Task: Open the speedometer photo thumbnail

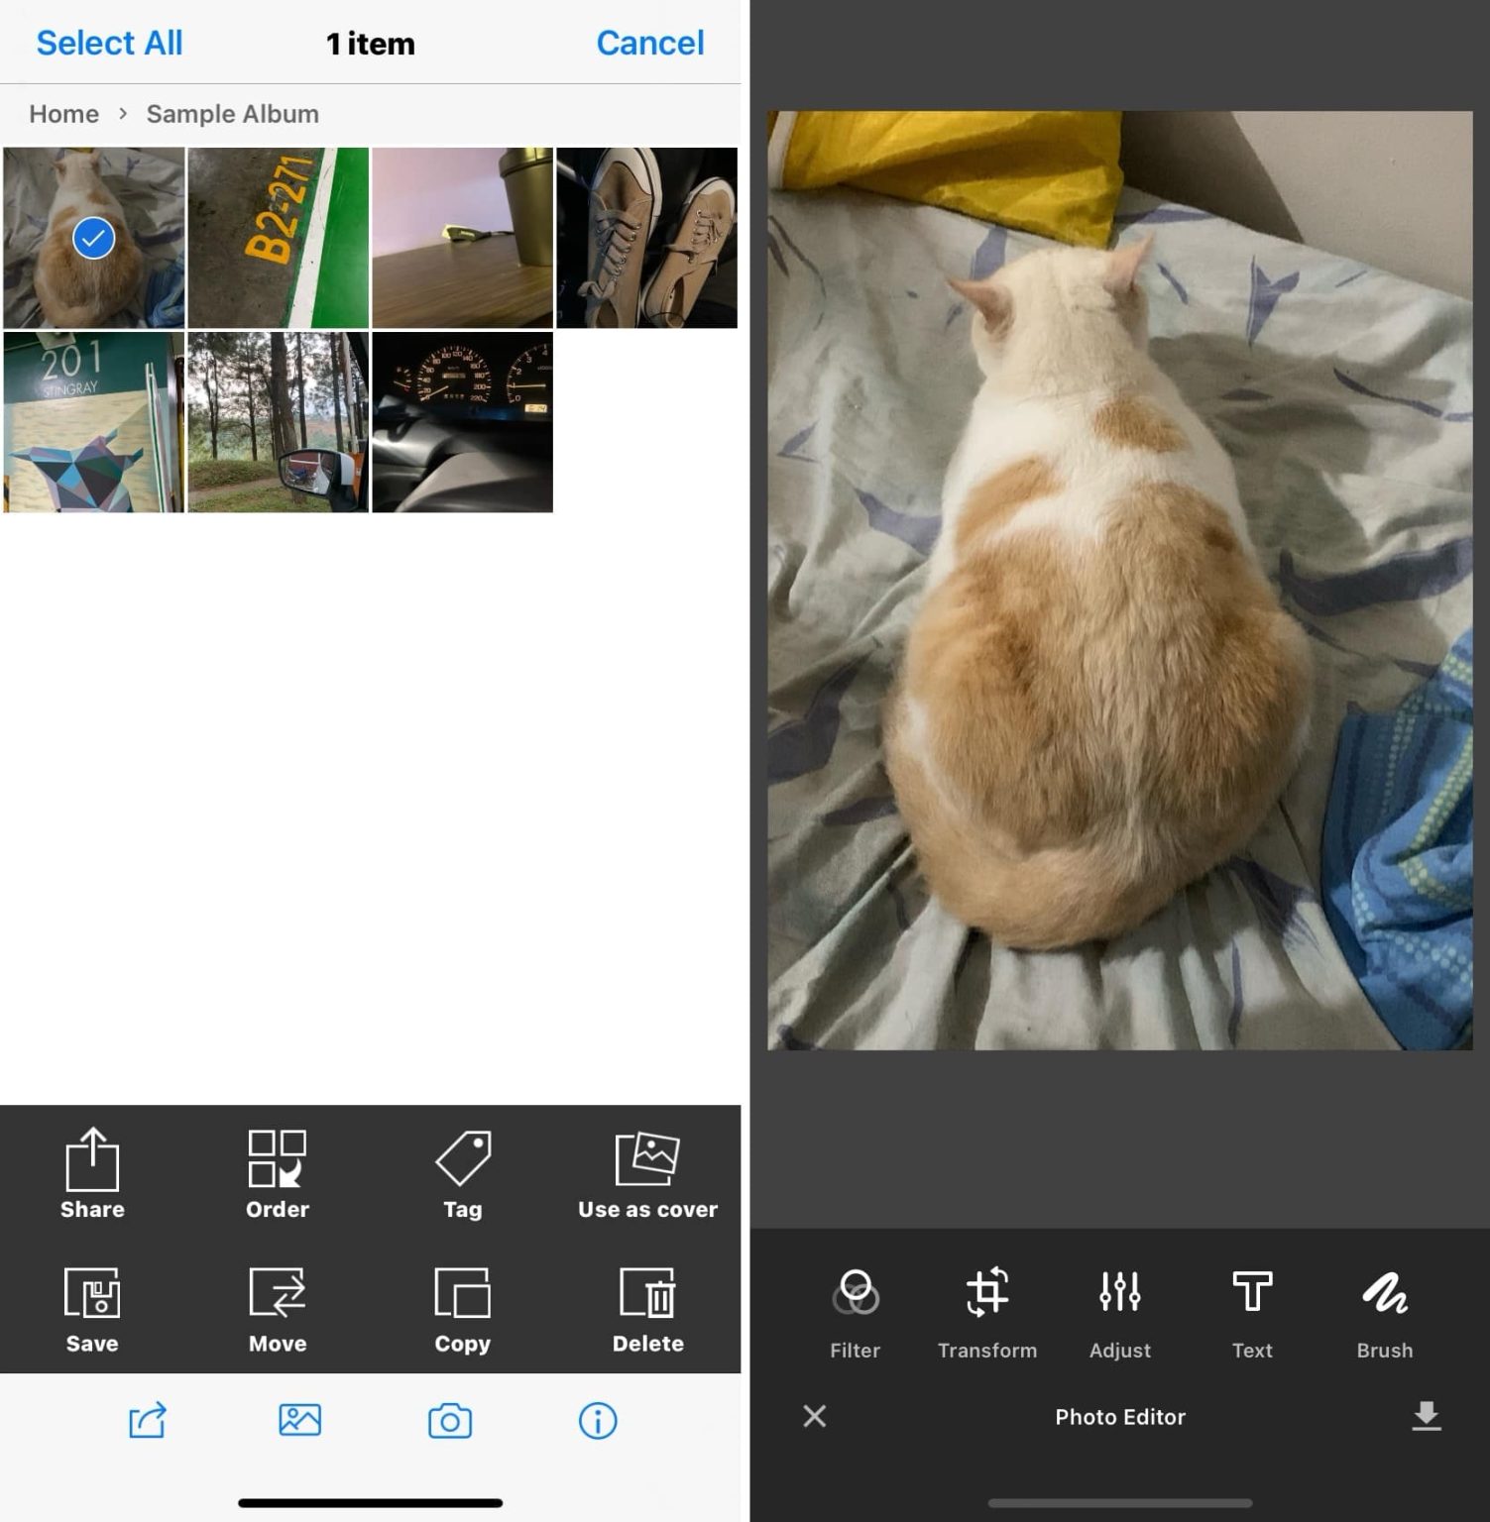Action: 462,421
